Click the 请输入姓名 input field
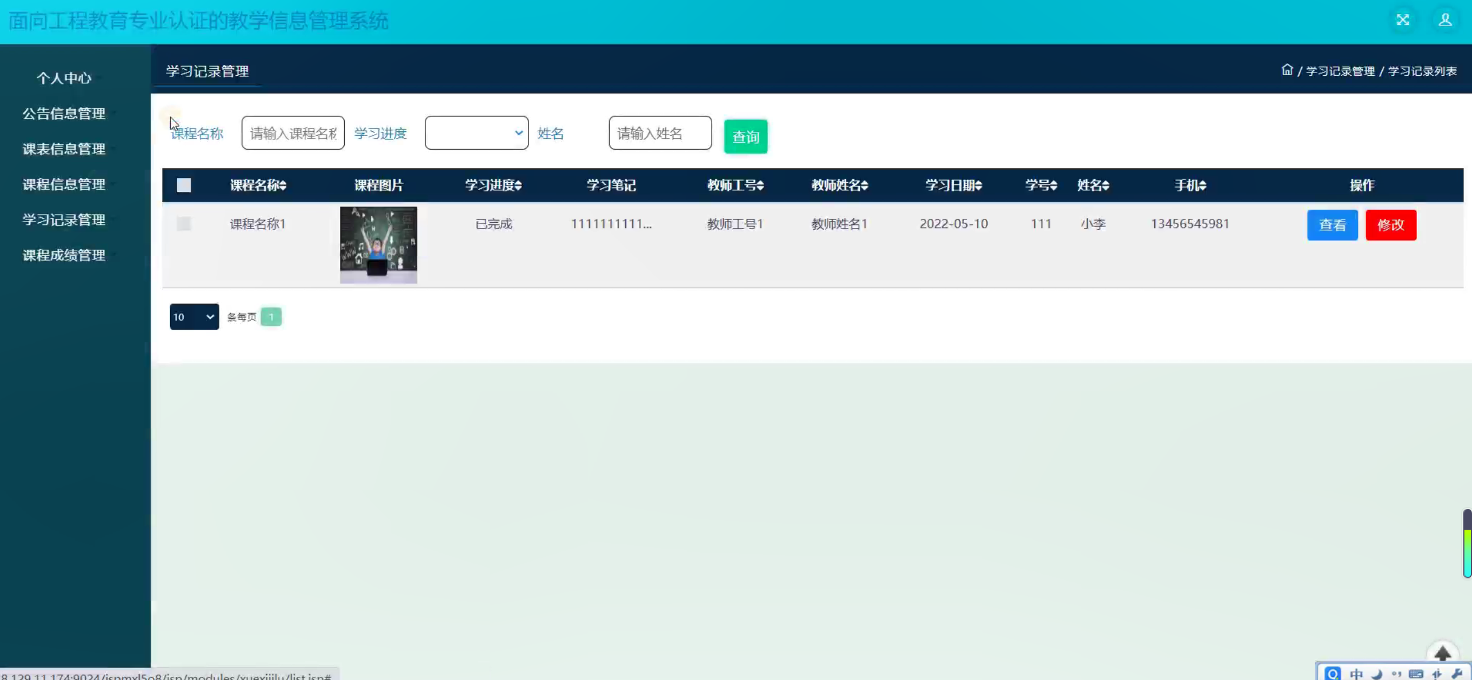The height and width of the screenshot is (680, 1472). (x=660, y=133)
